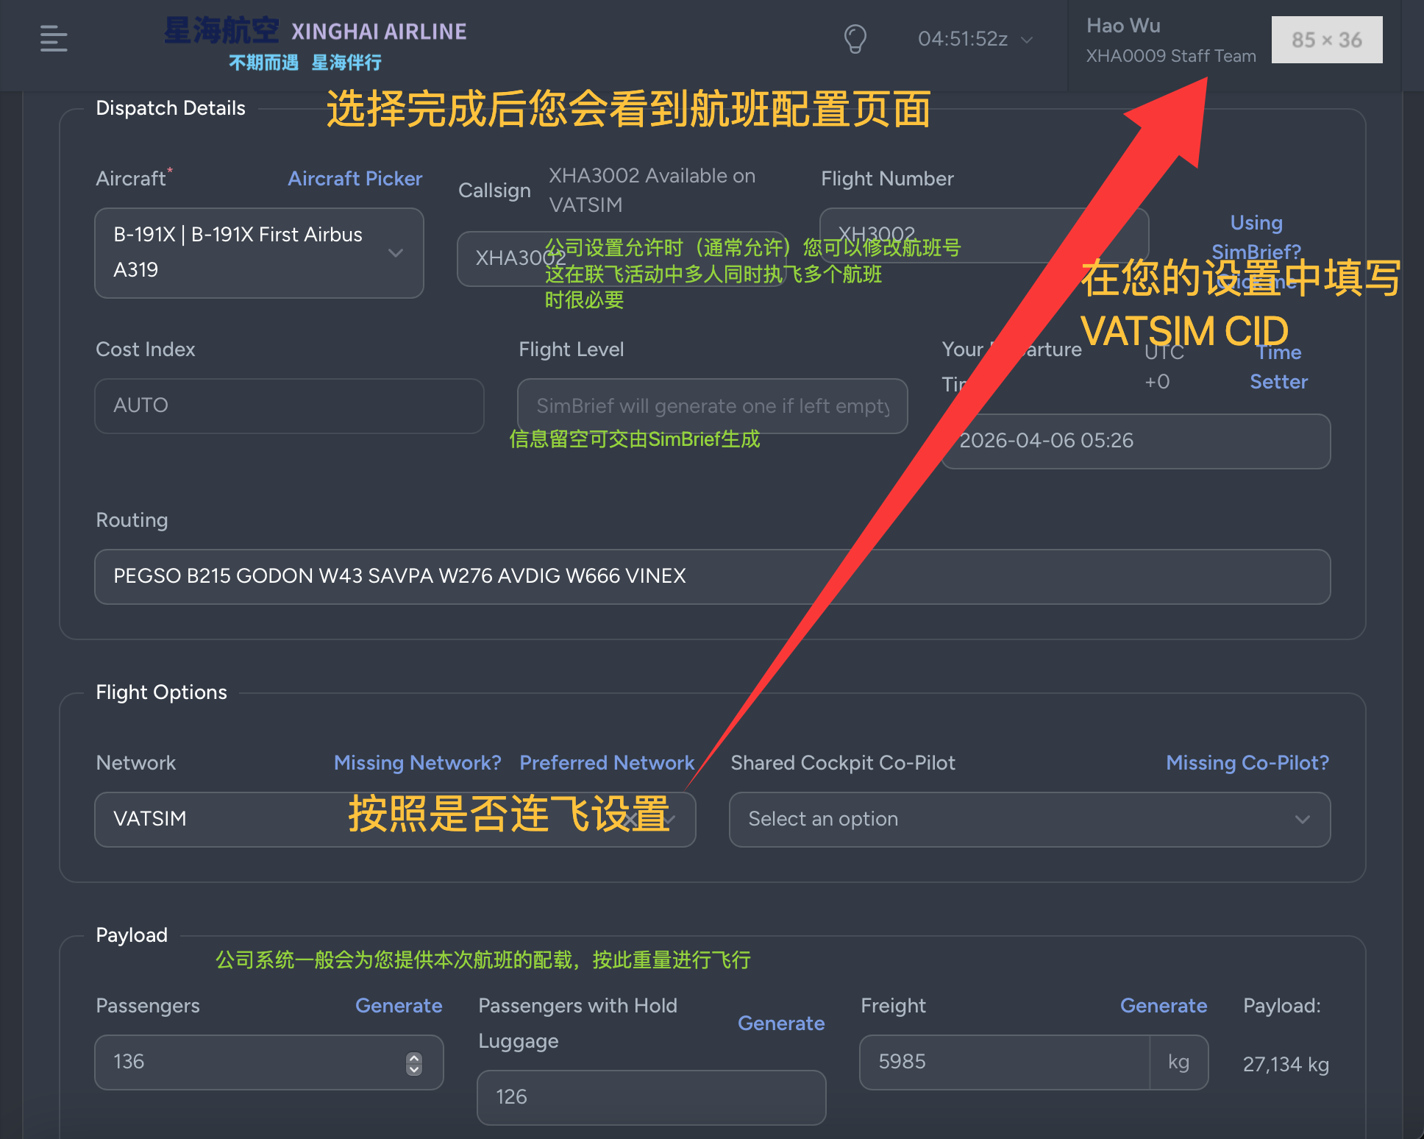Click the Xinghai Airline logo
The width and height of the screenshot is (1424, 1139).
(x=315, y=44)
